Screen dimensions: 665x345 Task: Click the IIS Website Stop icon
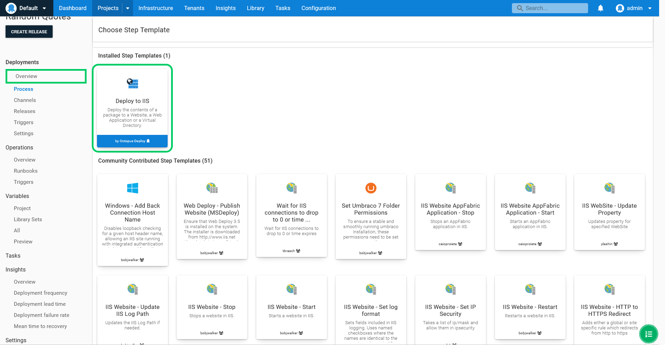[212, 289]
